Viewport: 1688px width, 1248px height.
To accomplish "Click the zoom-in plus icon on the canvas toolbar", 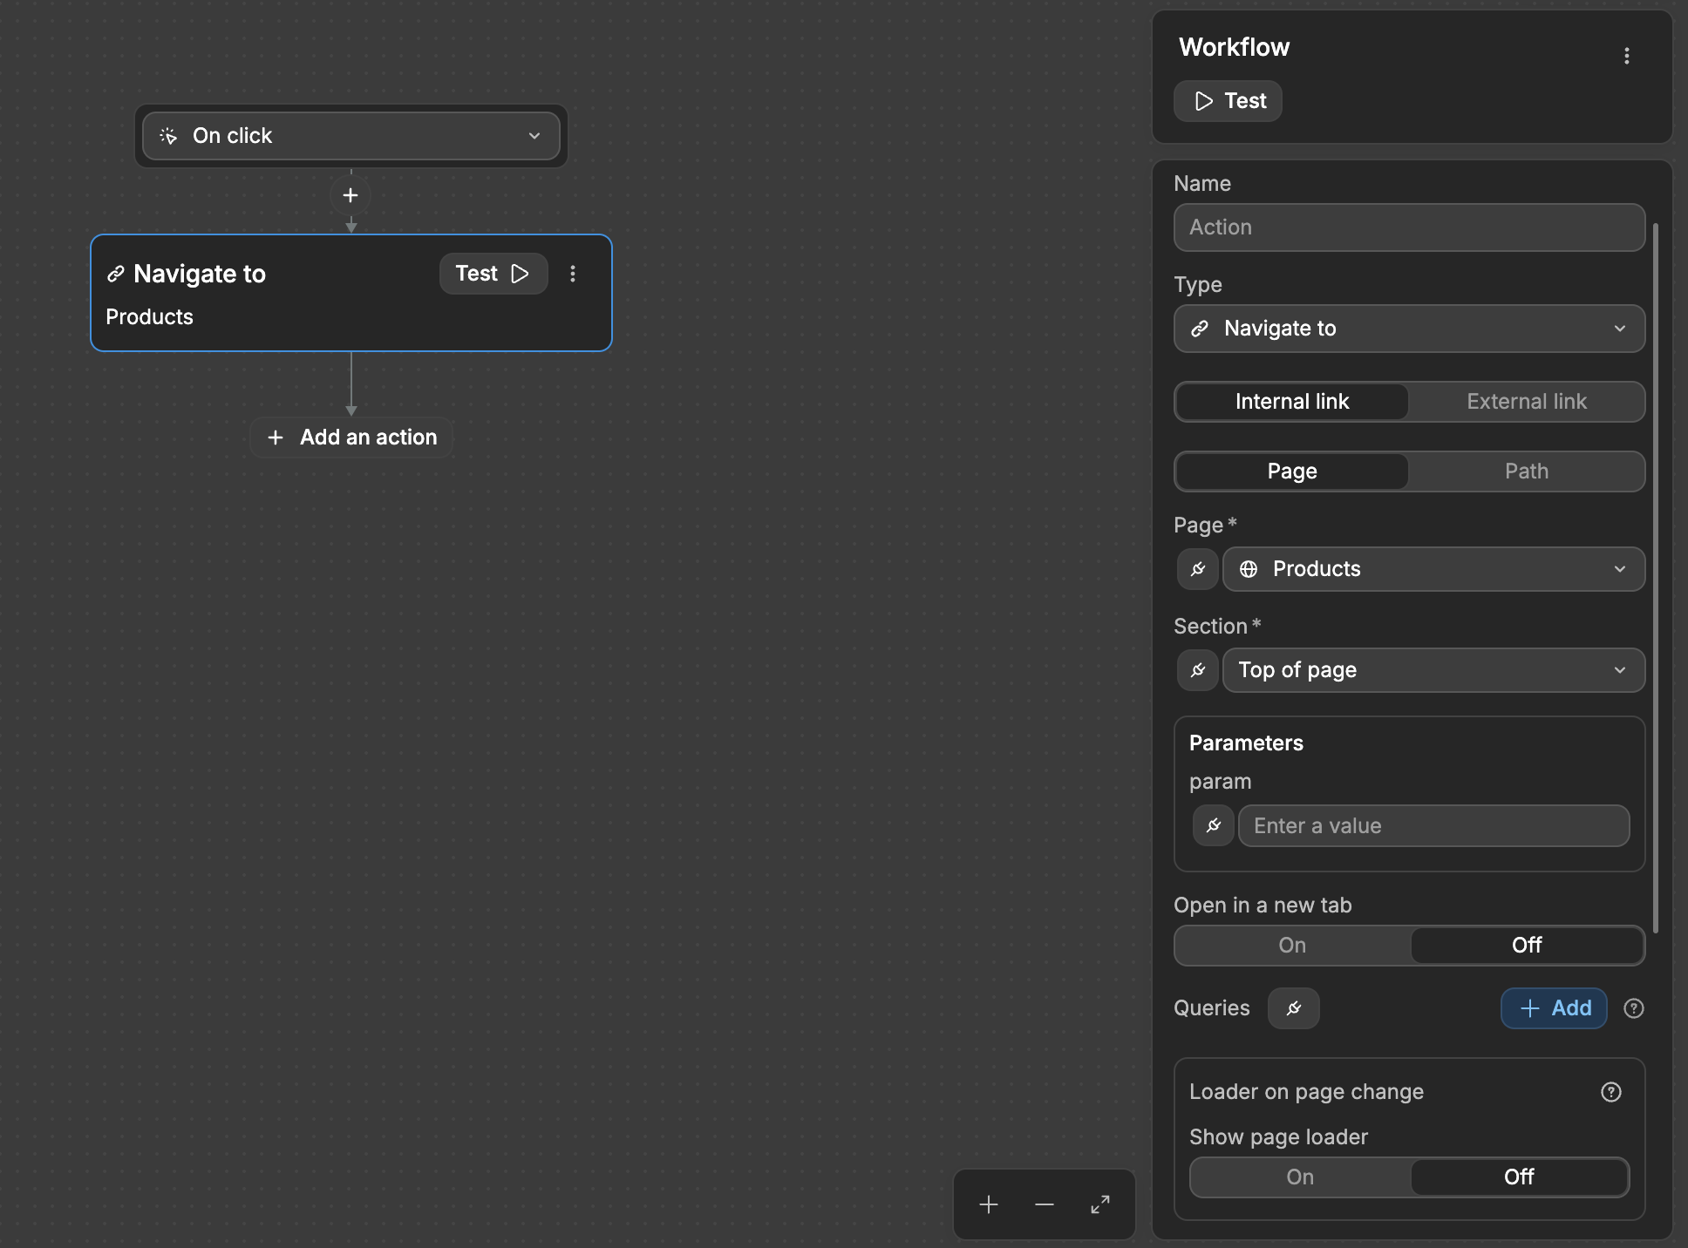I will click(988, 1205).
